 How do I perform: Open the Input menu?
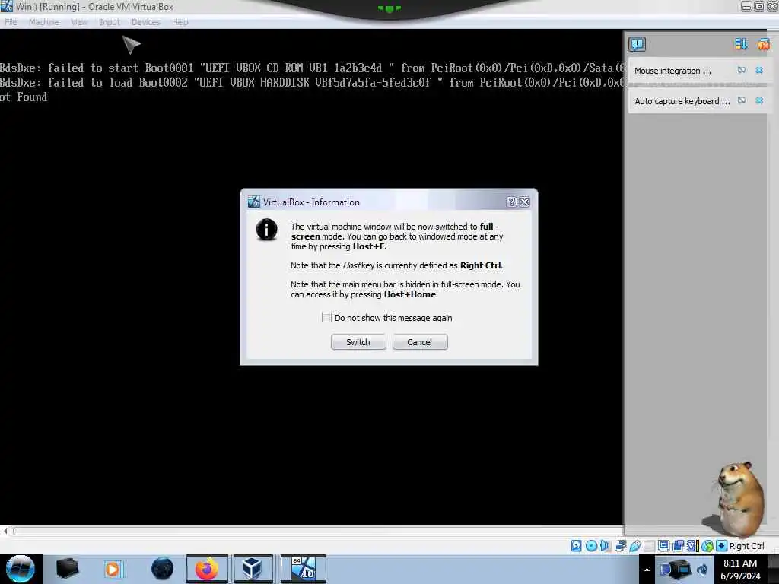tap(110, 22)
